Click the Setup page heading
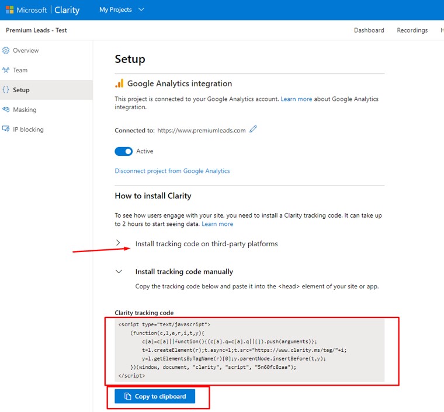444x412 pixels. click(130, 59)
